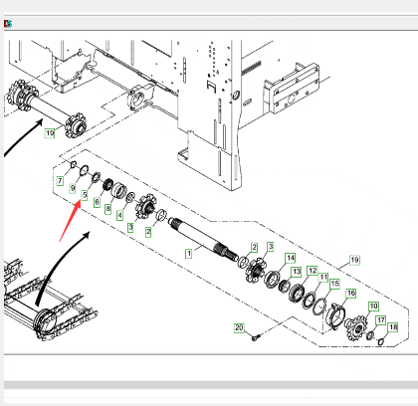This screenshot has height=406, width=418.
Task: Select callout 3 next to callout 4
Action: (x=130, y=227)
